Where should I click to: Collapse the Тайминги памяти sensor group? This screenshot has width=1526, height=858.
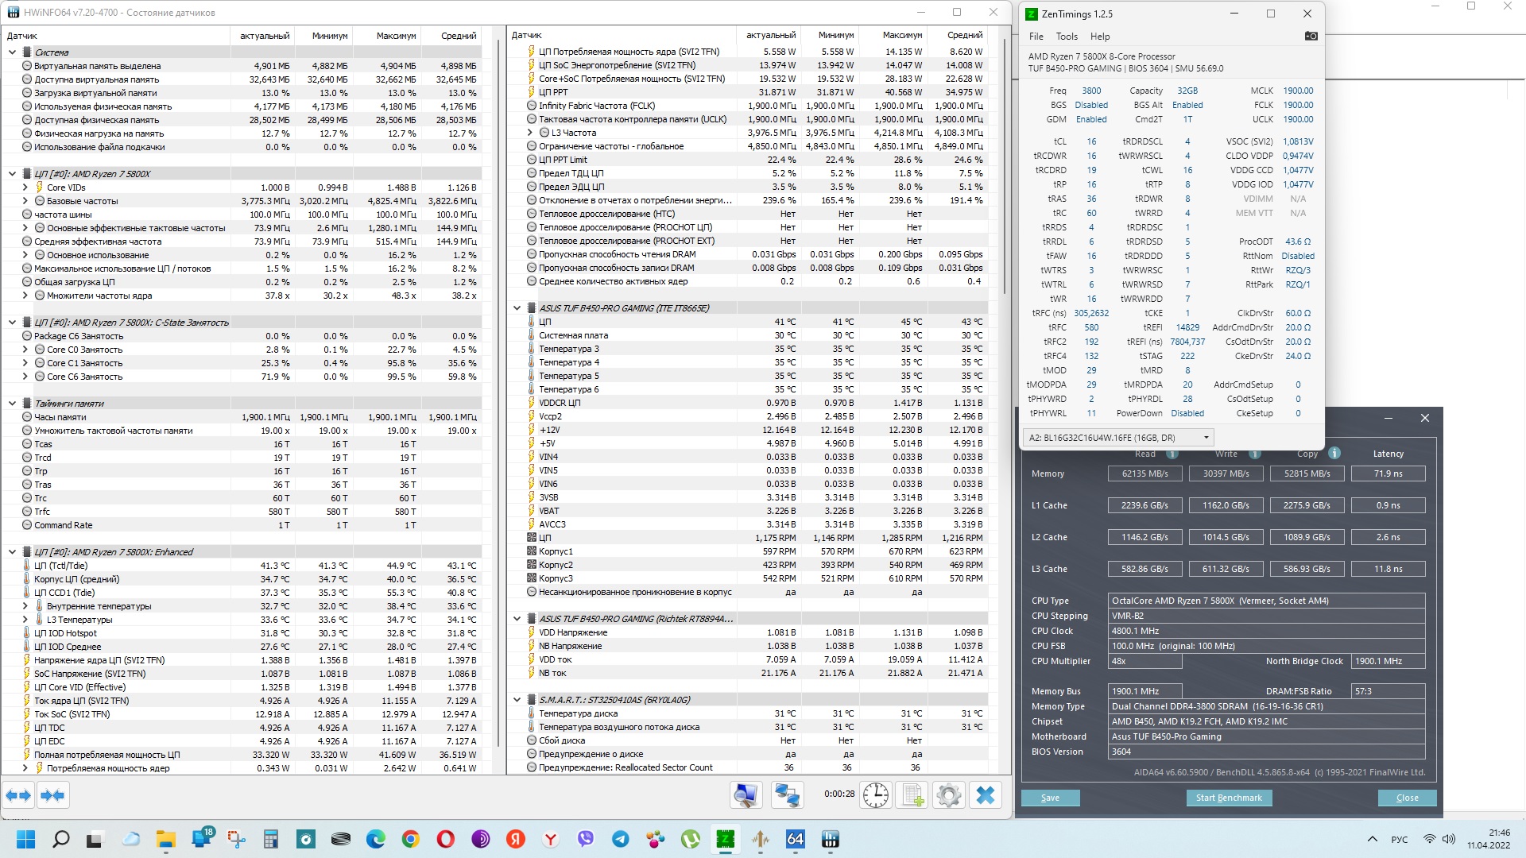pyautogui.click(x=12, y=404)
